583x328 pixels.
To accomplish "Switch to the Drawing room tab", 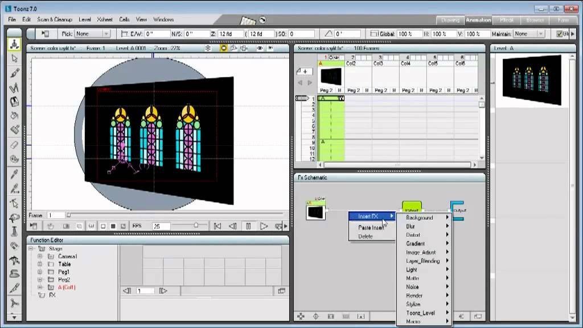I will pos(450,20).
